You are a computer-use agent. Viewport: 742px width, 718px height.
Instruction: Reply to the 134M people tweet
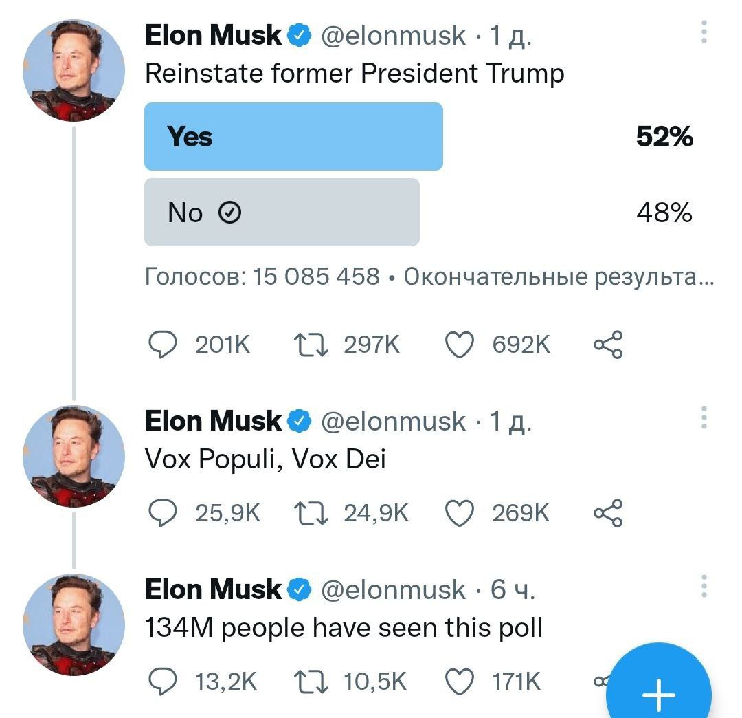click(162, 682)
